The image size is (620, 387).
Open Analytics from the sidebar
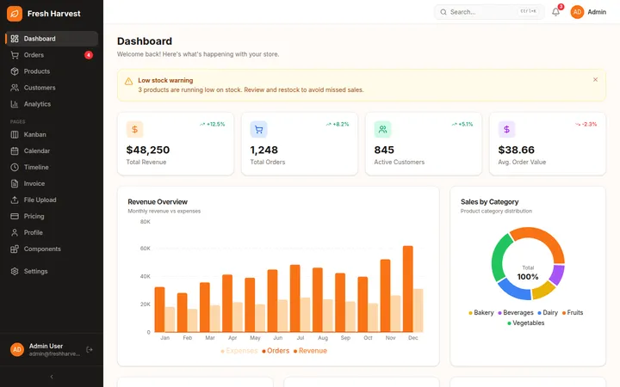(52, 104)
